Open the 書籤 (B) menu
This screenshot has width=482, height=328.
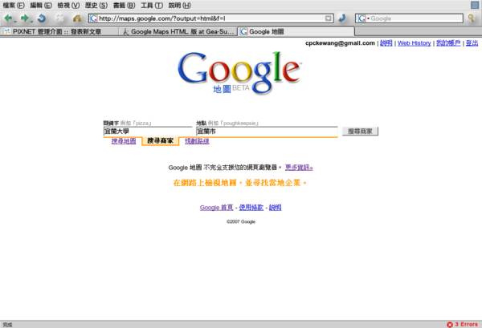tap(124, 6)
